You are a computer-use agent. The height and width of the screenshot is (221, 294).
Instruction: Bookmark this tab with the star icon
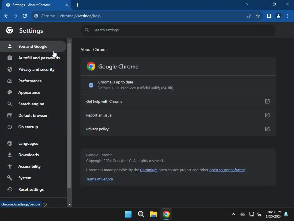pyautogui.click(x=258, y=16)
